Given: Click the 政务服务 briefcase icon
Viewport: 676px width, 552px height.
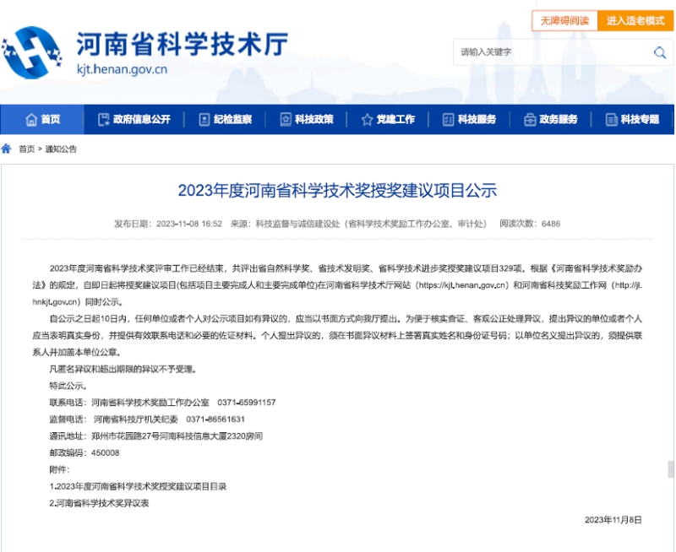Looking at the screenshot, I should (530, 119).
